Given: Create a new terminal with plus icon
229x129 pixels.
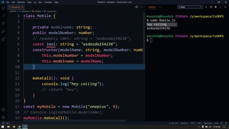Looking at the screenshot, I should click(x=206, y=7).
